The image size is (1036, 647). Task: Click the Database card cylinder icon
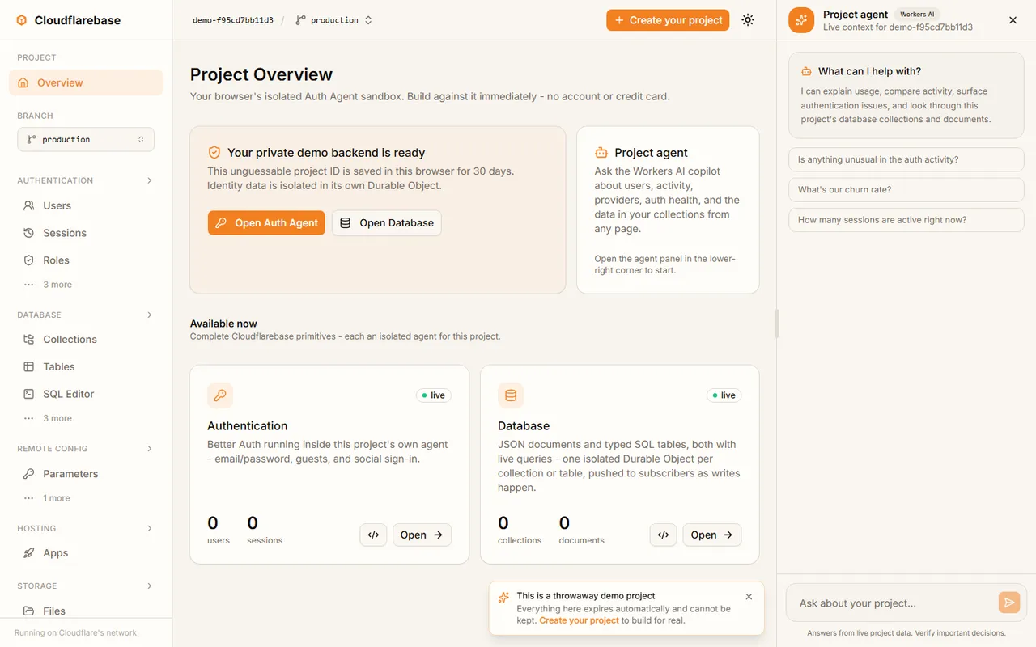coord(511,395)
